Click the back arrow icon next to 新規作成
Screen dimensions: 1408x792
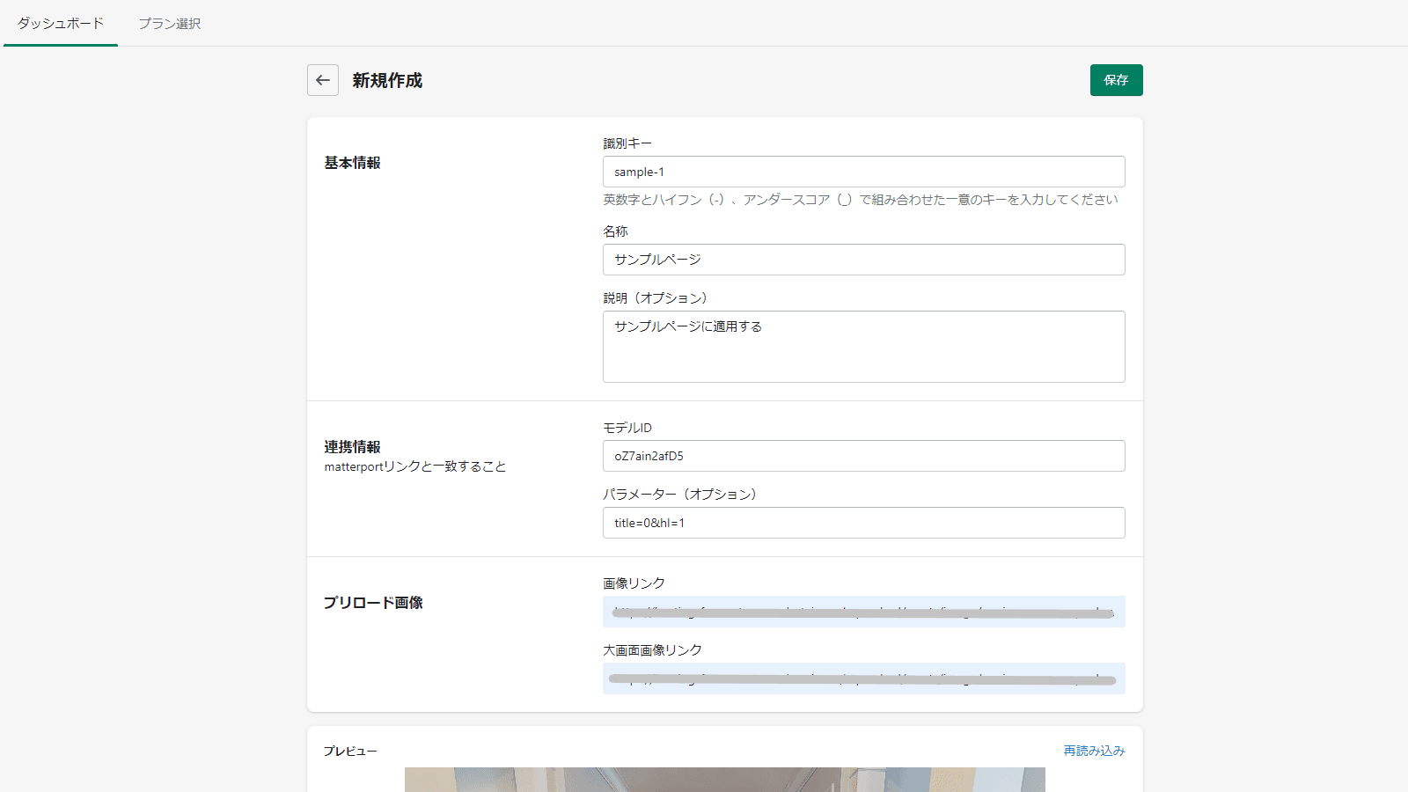pyautogui.click(x=322, y=80)
